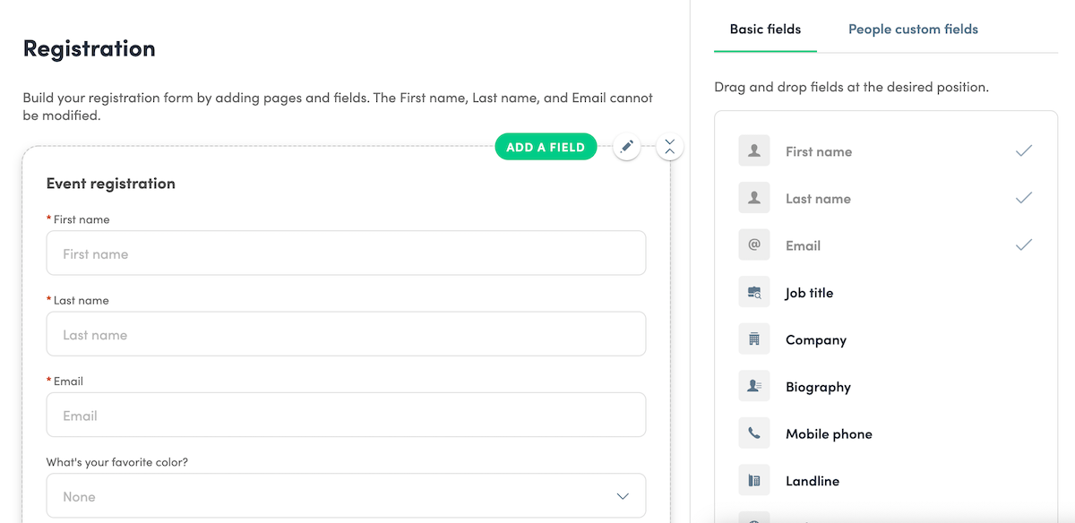Click the Landline phone icon
Viewport: 1075px width, 523px height.
coord(754,481)
